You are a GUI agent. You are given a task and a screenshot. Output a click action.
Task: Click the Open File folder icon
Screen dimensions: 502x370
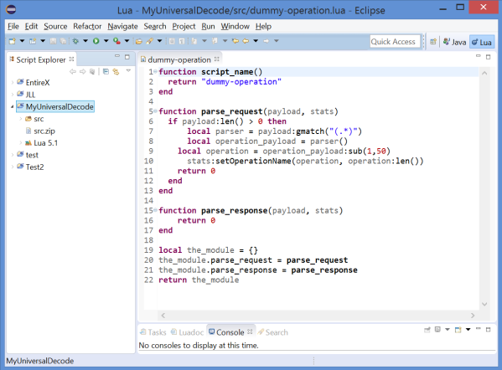pyautogui.click(x=138, y=41)
